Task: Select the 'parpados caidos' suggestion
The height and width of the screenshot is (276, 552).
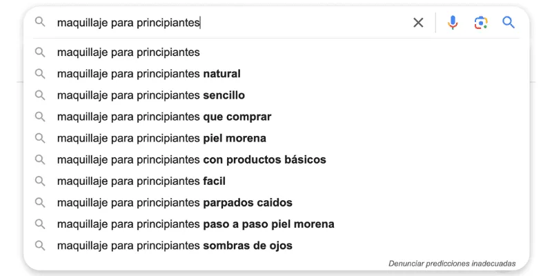Action: point(175,203)
